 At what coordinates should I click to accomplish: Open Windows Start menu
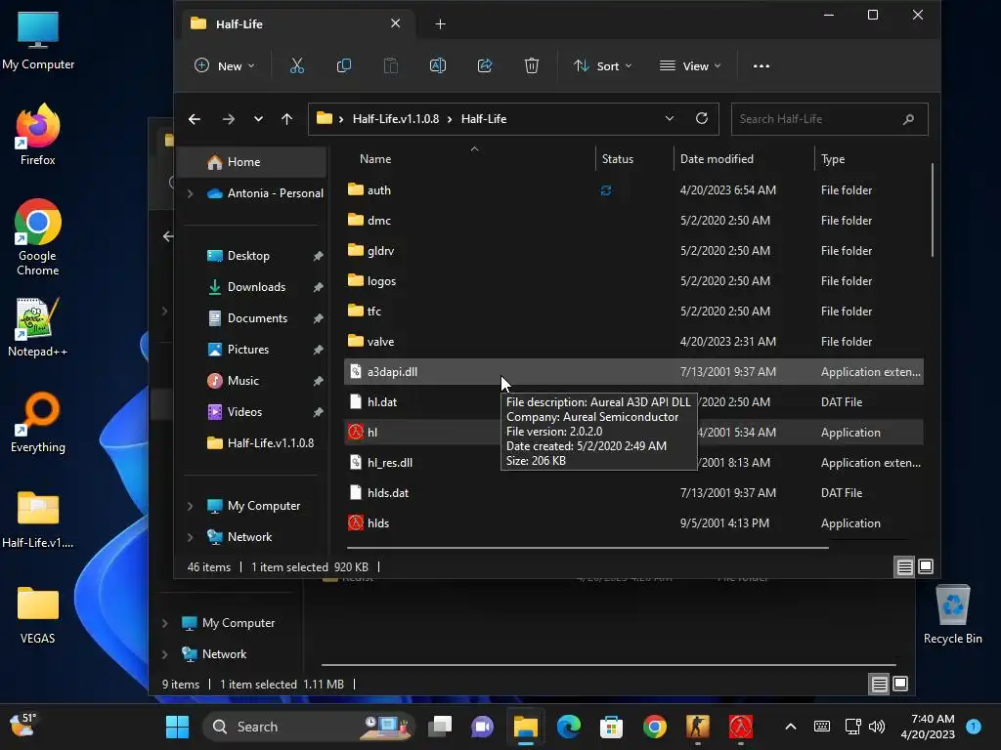(178, 727)
